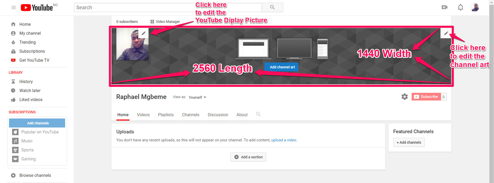Viewport: 494px width, 183px height.
Task: Open the account avatar menu
Action: 474,7
